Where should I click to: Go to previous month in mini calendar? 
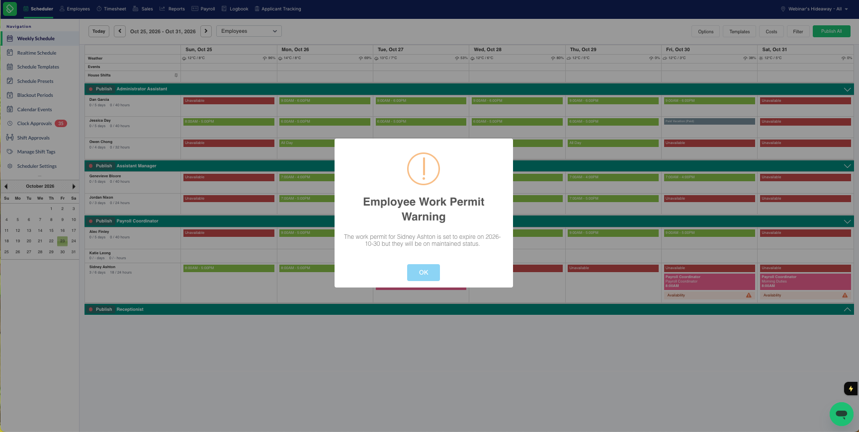[x=6, y=186]
